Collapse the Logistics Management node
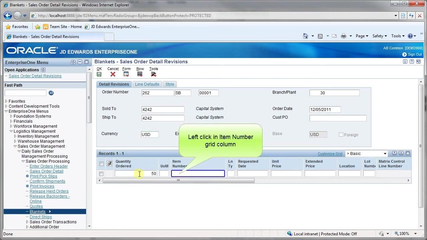 pyautogui.click(x=11, y=131)
